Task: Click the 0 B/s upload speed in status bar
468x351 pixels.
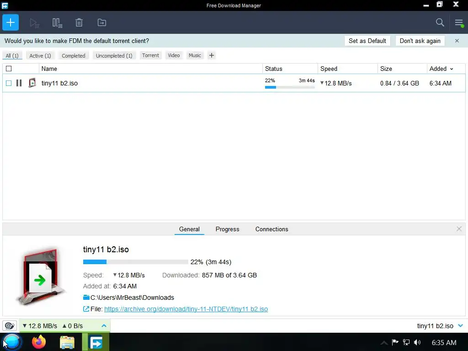Action: tap(73, 325)
